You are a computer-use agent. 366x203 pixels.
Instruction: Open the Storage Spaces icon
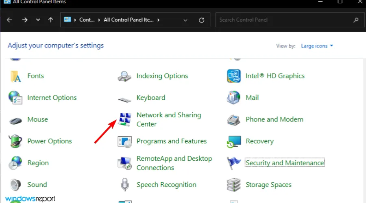(234, 185)
